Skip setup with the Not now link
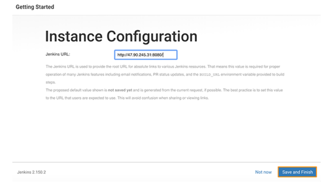The image size is (333, 188). click(263, 172)
